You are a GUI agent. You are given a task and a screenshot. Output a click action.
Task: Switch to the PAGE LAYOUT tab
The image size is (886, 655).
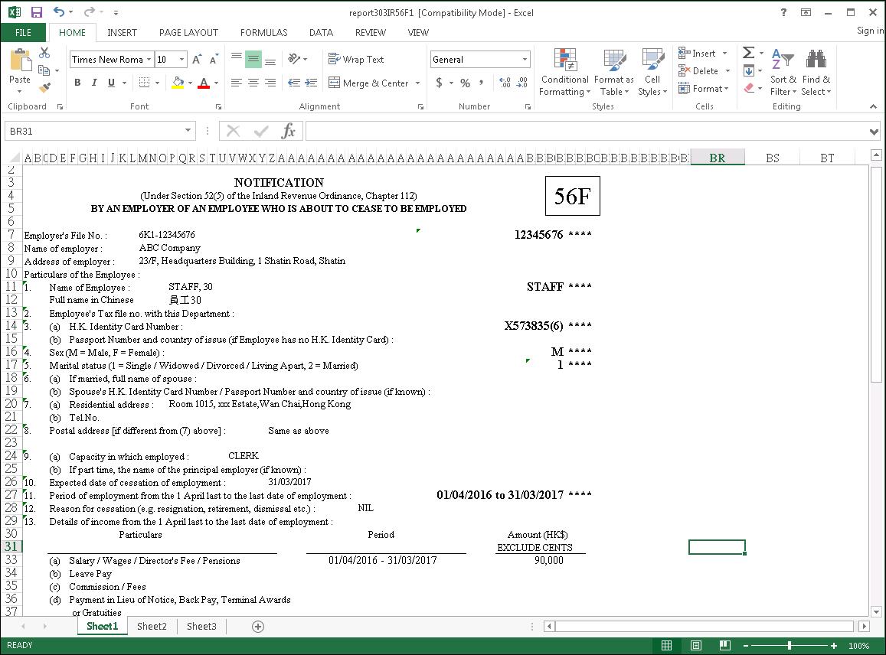click(188, 33)
